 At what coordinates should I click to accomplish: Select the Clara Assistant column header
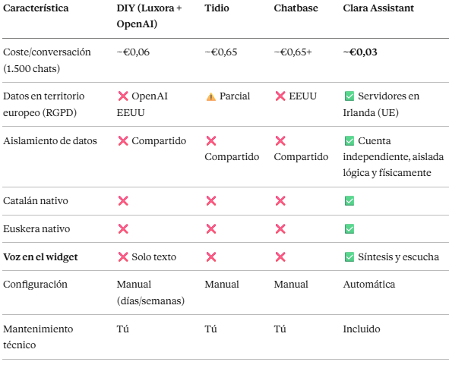click(x=378, y=8)
